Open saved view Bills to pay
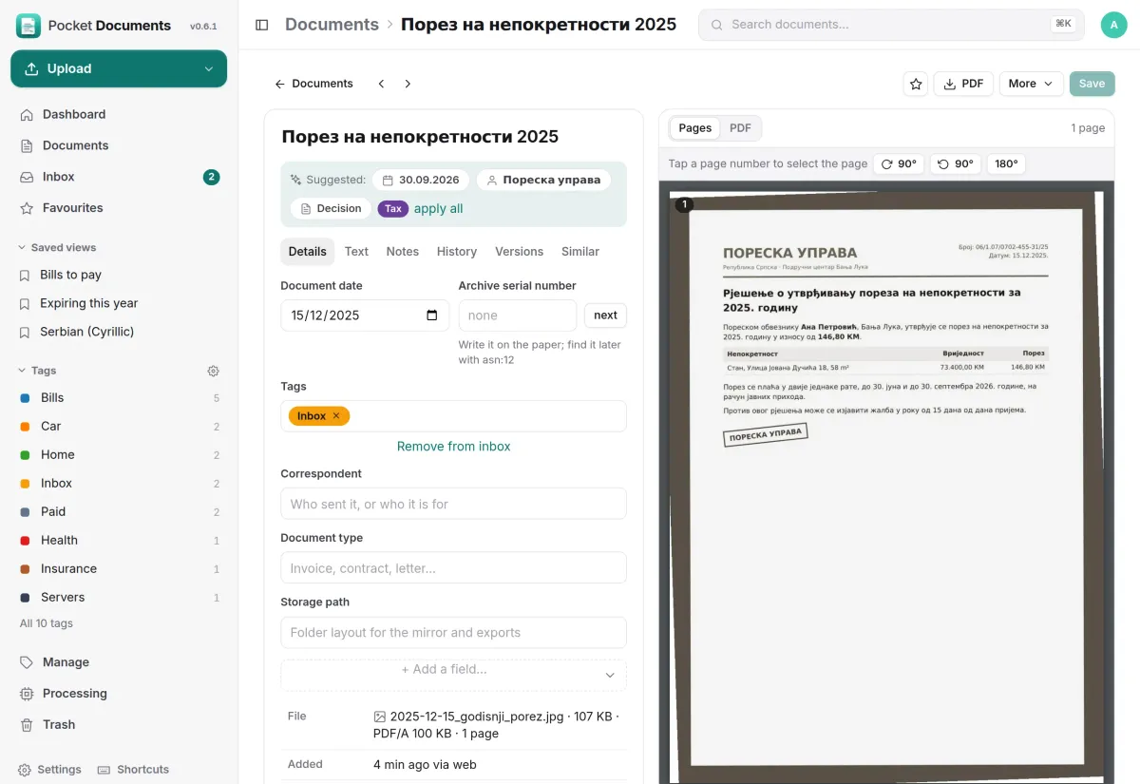 click(x=119, y=275)
